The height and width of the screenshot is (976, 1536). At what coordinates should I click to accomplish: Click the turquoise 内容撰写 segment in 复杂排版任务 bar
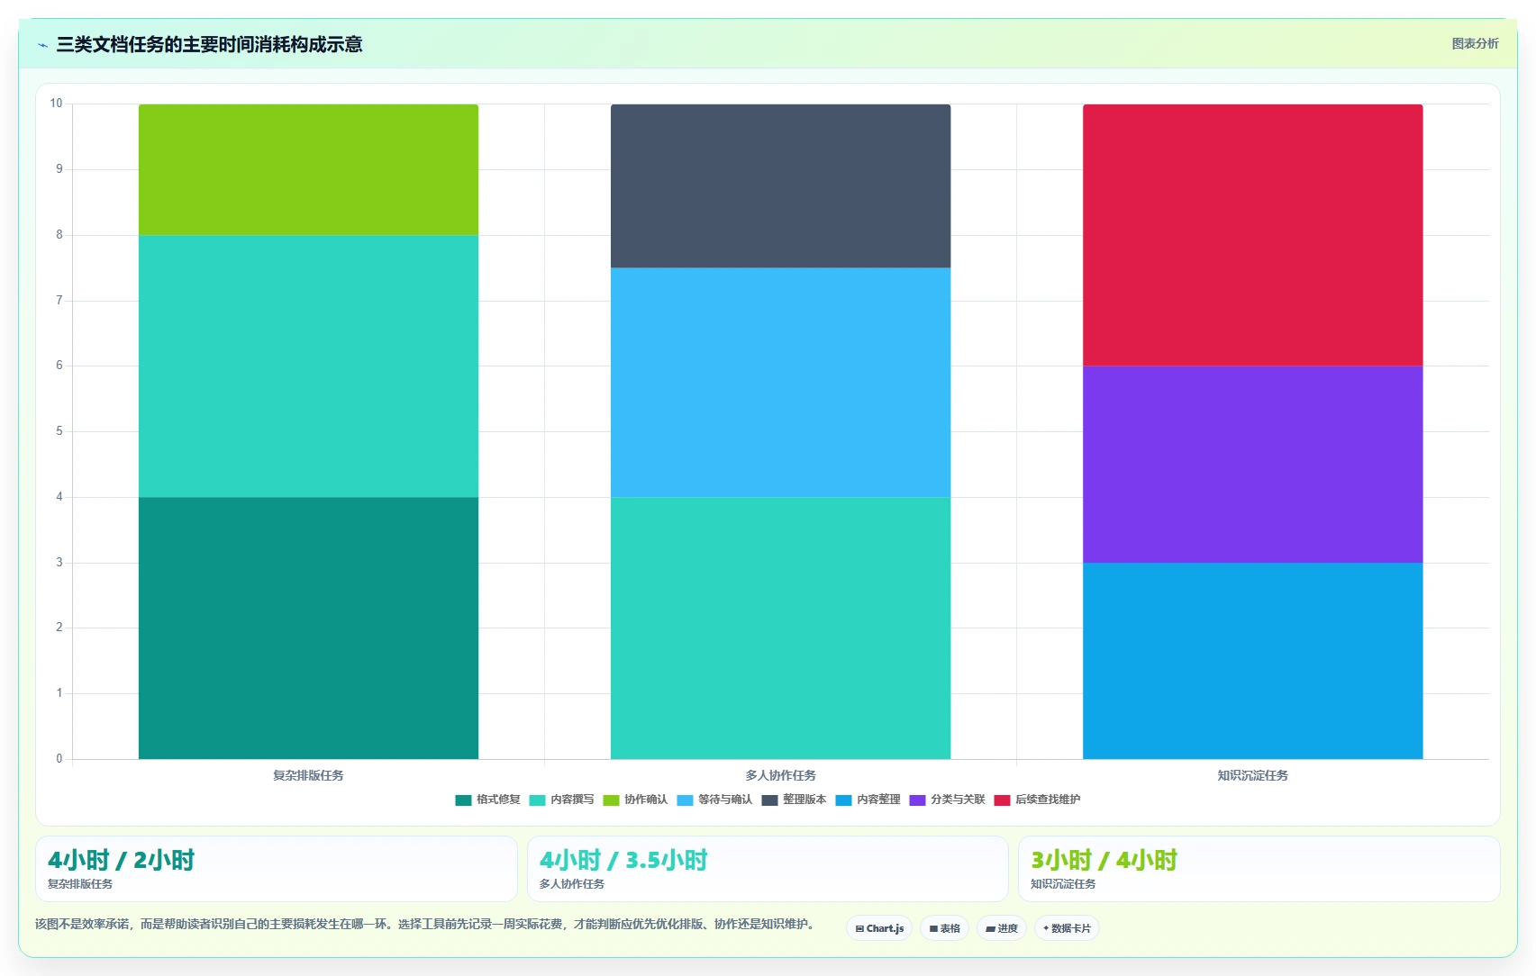point(308,366)
